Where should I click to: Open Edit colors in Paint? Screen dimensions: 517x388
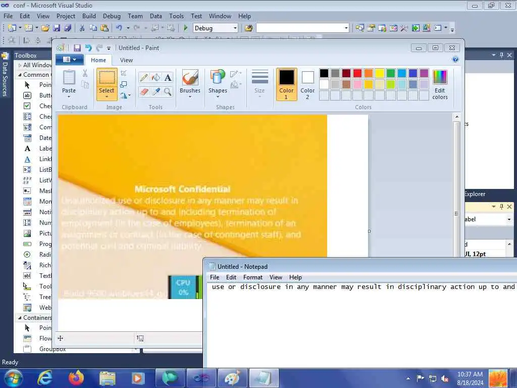click(440, 85)
